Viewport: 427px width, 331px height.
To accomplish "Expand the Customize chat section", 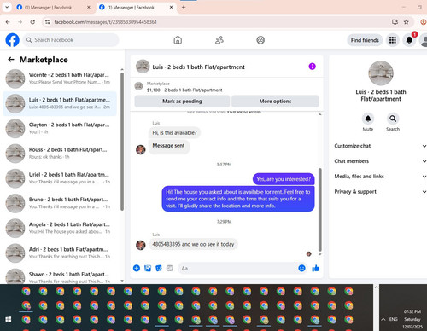I will point(380,146).
